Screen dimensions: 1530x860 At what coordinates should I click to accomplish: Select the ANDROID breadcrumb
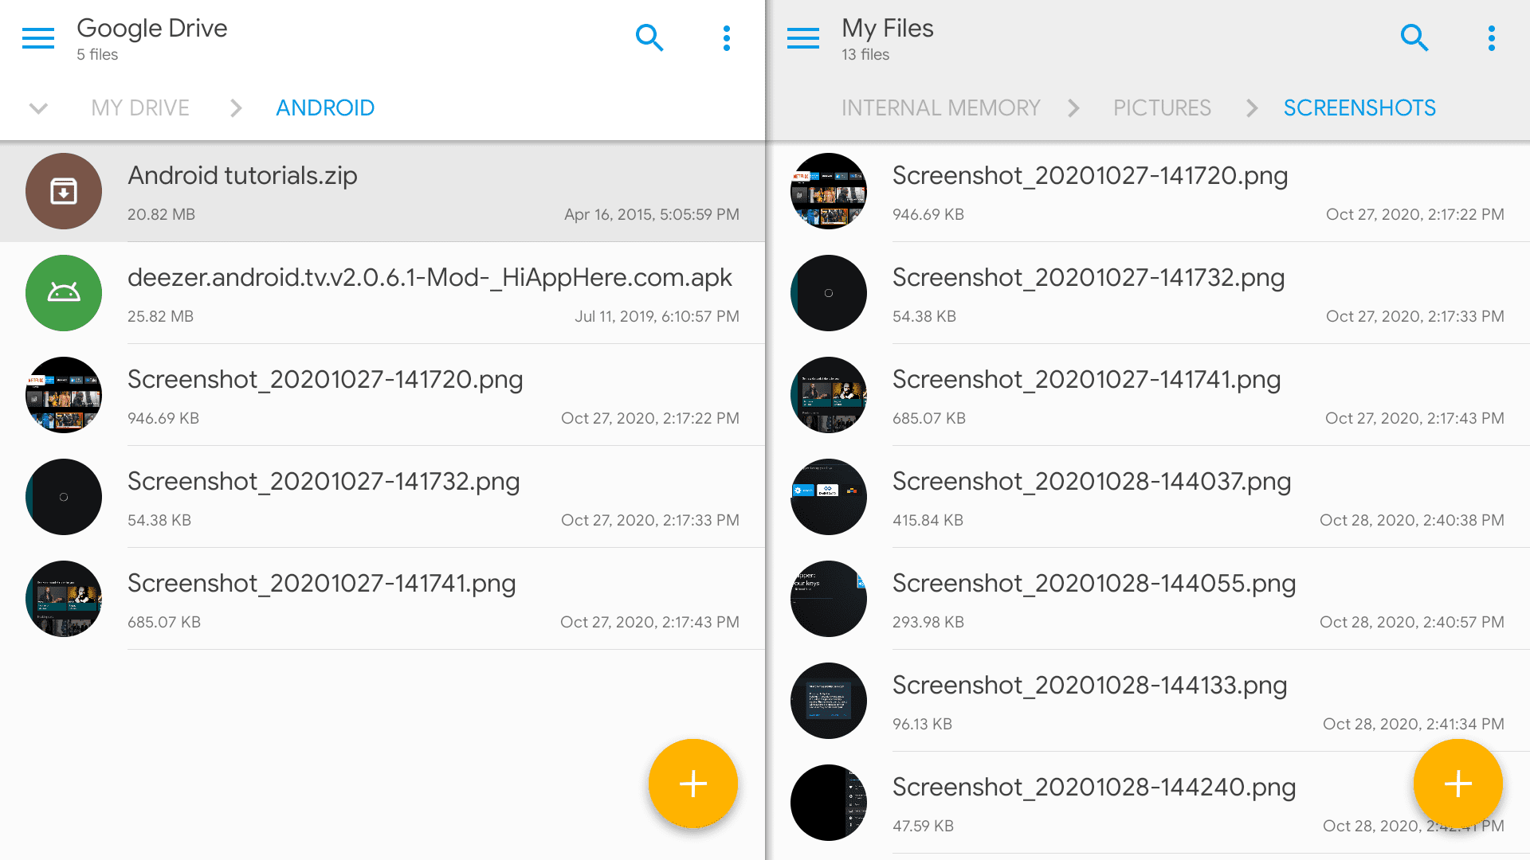click(x=325, y=107)
